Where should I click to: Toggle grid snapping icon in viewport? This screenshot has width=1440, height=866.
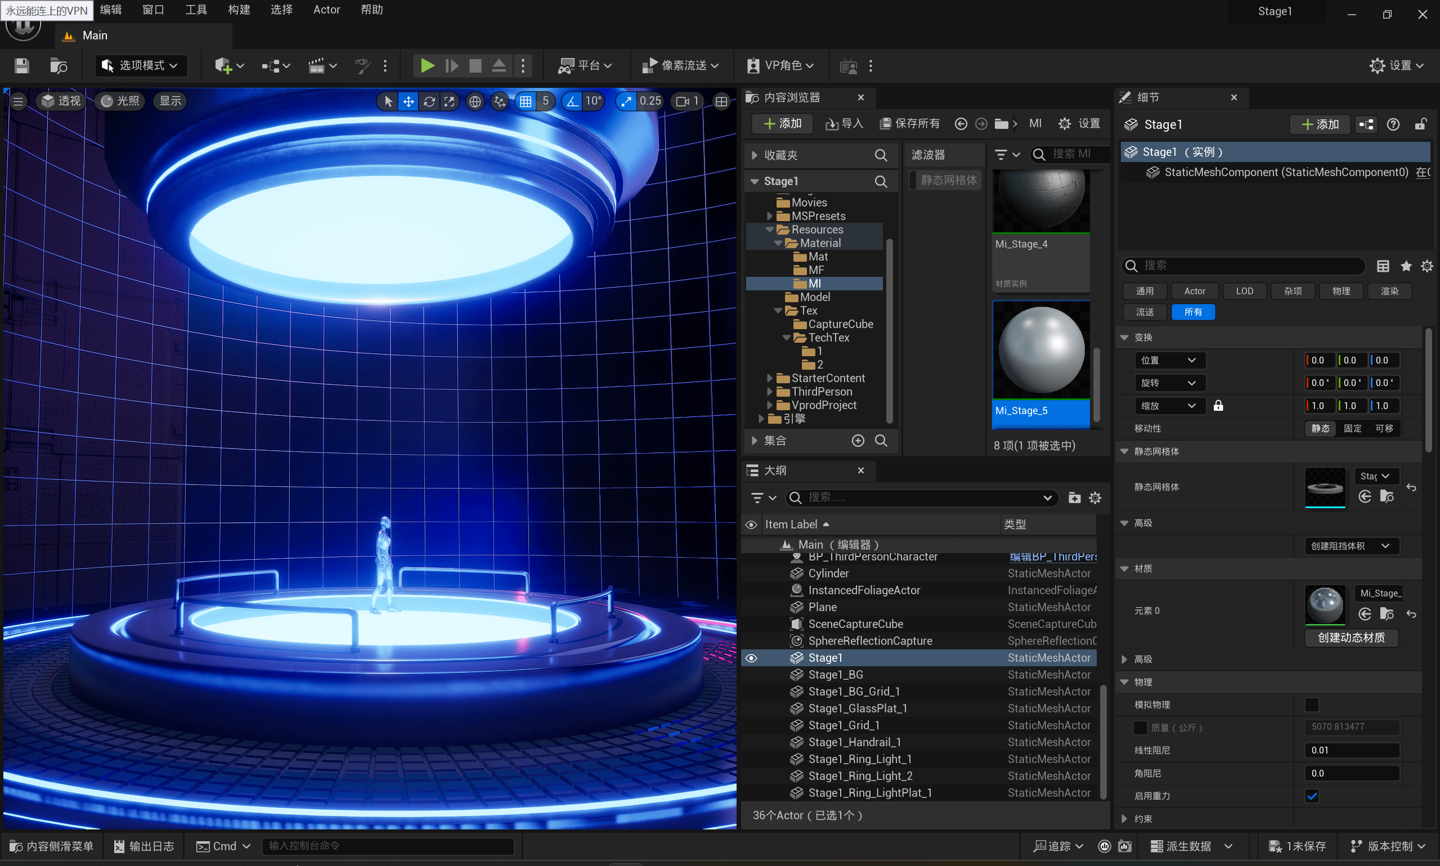(526, 101)
